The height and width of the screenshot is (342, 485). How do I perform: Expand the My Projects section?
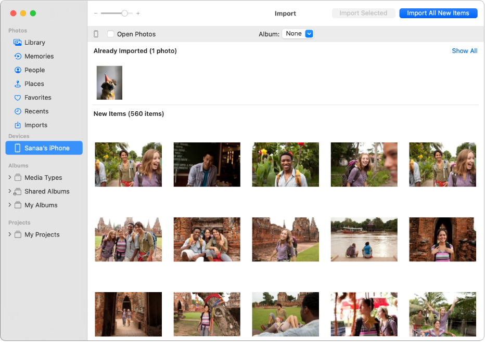(x=9, y=234)
